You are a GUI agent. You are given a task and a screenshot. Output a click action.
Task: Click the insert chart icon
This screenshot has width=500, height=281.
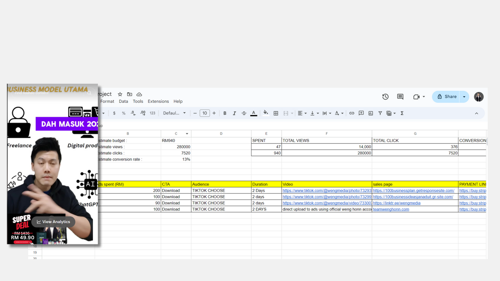(370, 113)
